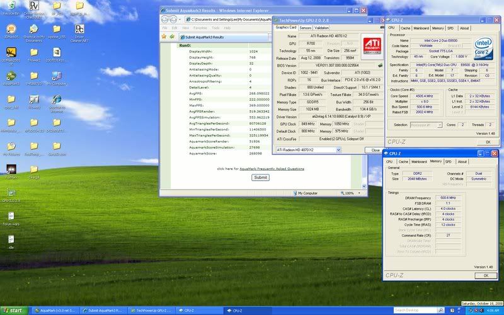The height and width of the screenshot is (315, 504).
Task: Switch to the Sensors tab in GPU-Z
Action: point(305,28)
